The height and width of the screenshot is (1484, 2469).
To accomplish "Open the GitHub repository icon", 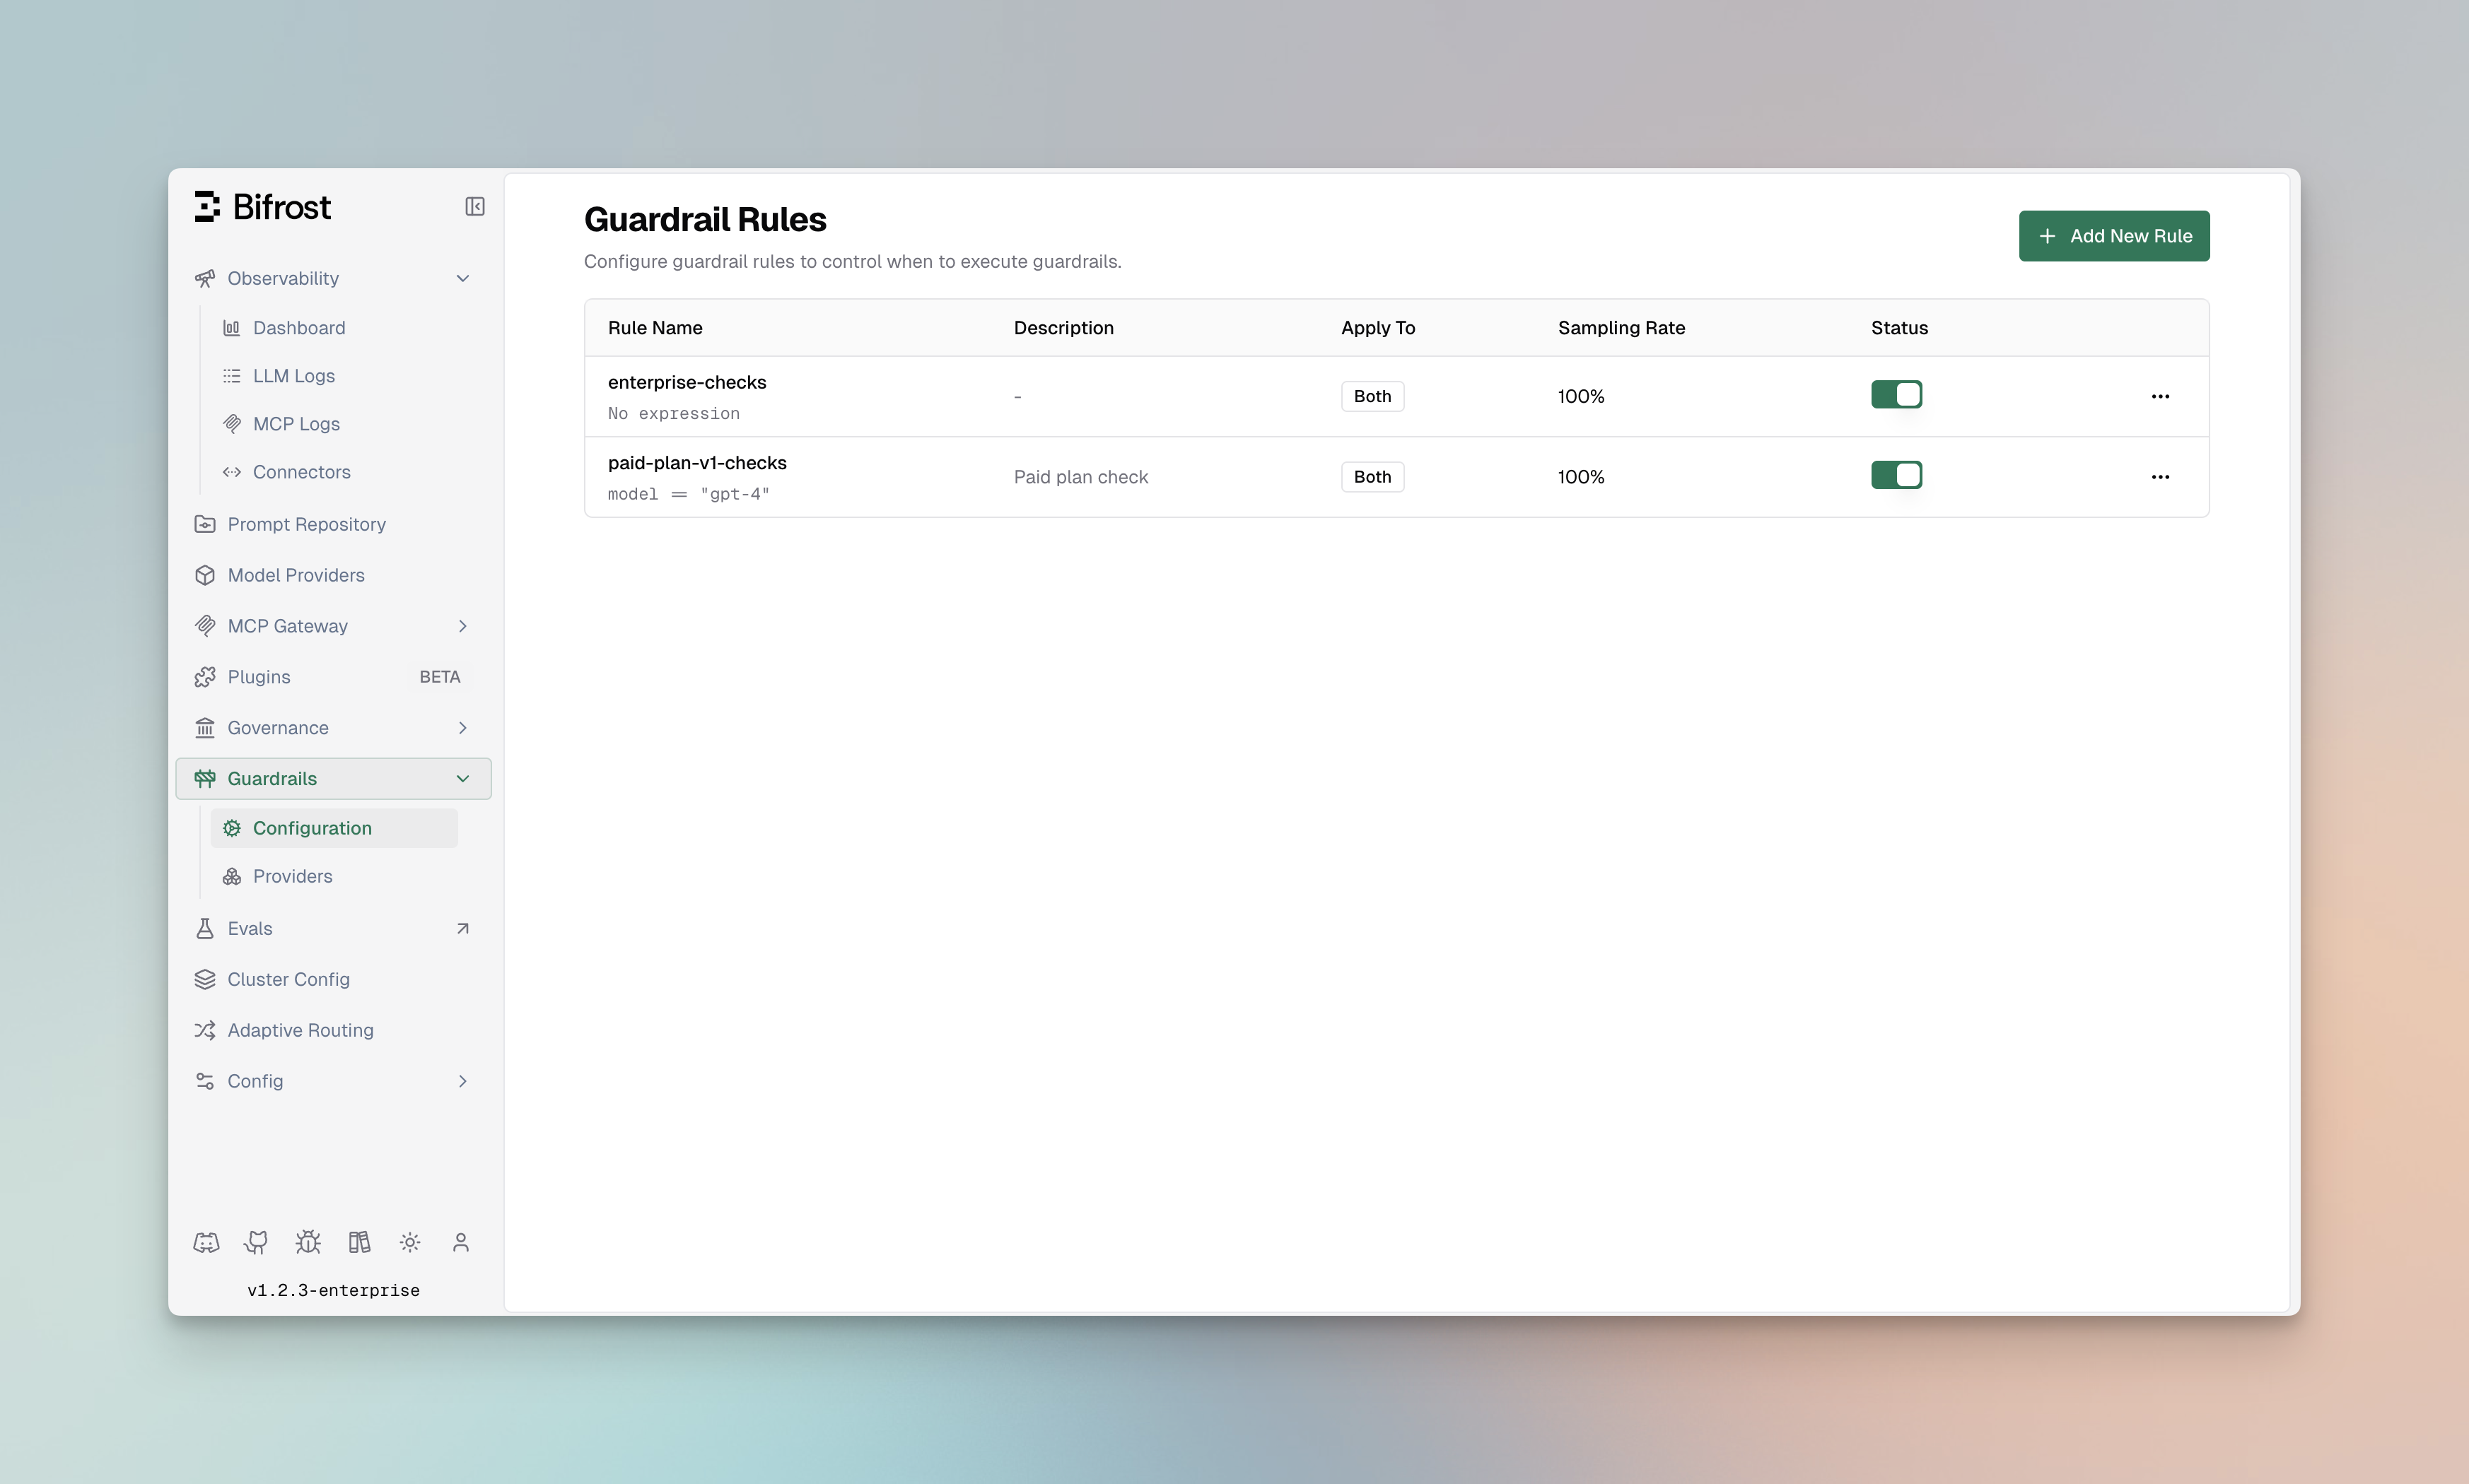I will (x=256, y=1242).
